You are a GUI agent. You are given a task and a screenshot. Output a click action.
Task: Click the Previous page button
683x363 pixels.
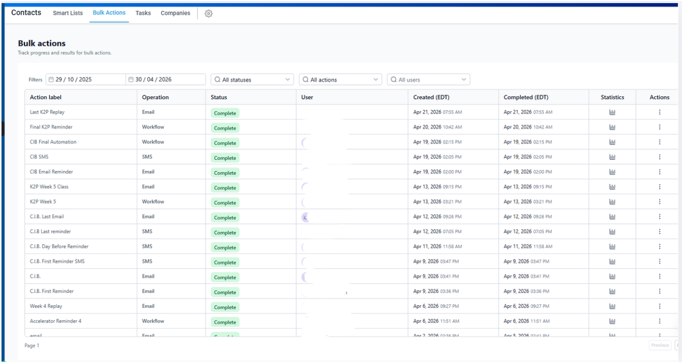[x=660, y=345]
